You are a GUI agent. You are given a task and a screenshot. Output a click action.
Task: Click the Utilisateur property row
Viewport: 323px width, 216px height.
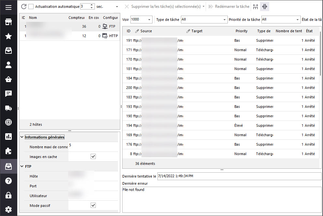click(x=71, y=196)
